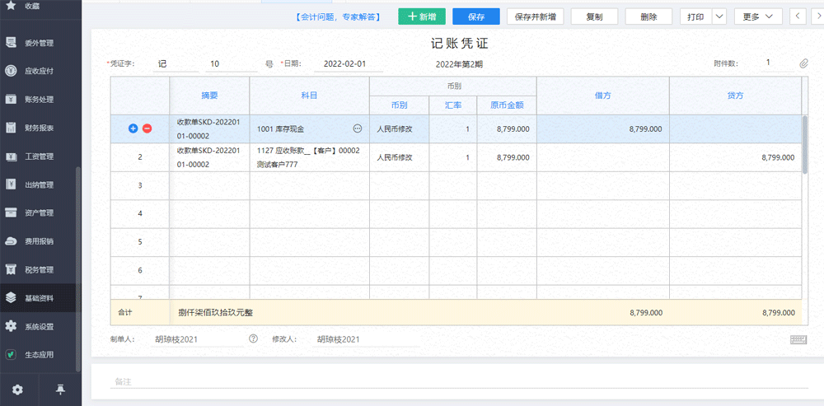Open 税务管理 sidebar icon
824x406 pixels.
coord(11,269)
